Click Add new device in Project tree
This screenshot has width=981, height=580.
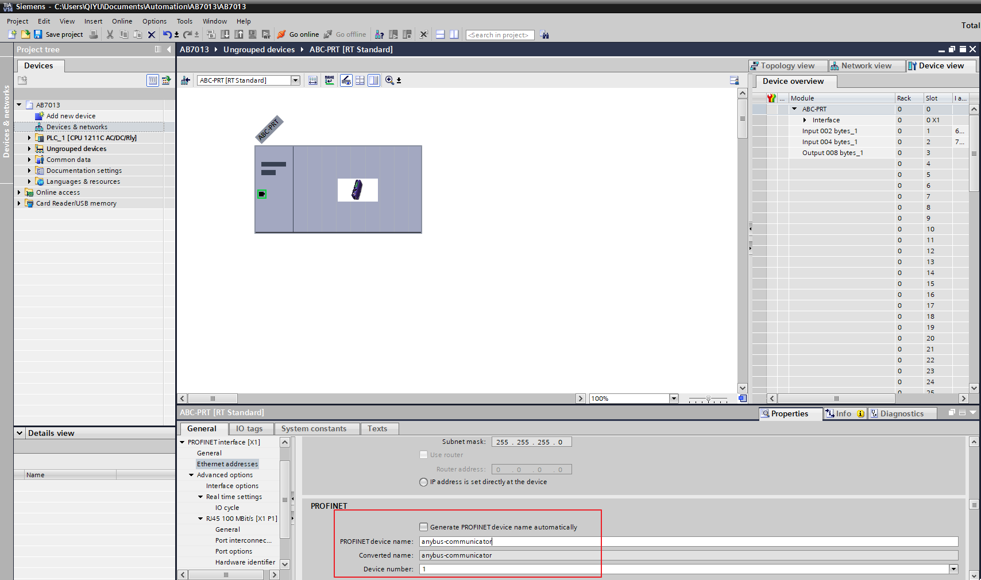click(71, 116)
